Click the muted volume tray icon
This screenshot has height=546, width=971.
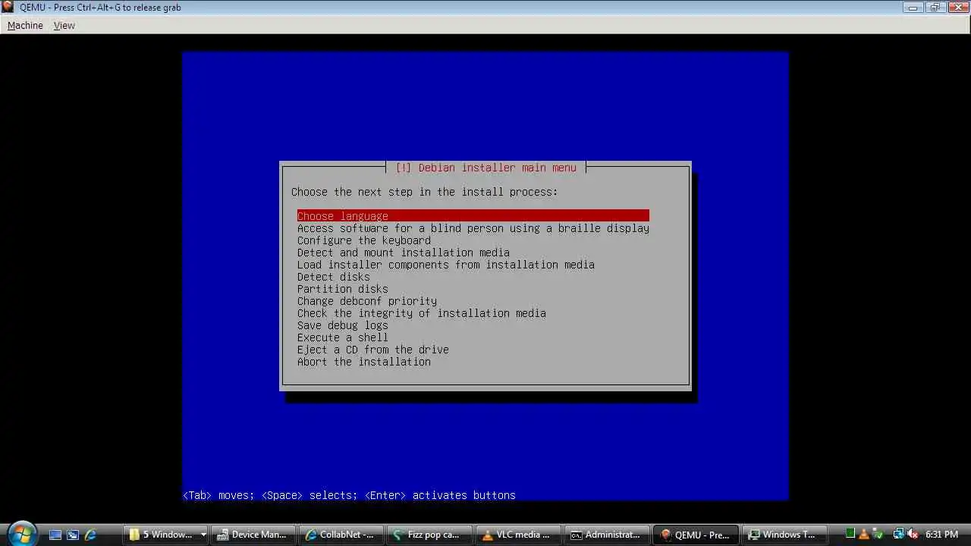click(x=913, y=535)
